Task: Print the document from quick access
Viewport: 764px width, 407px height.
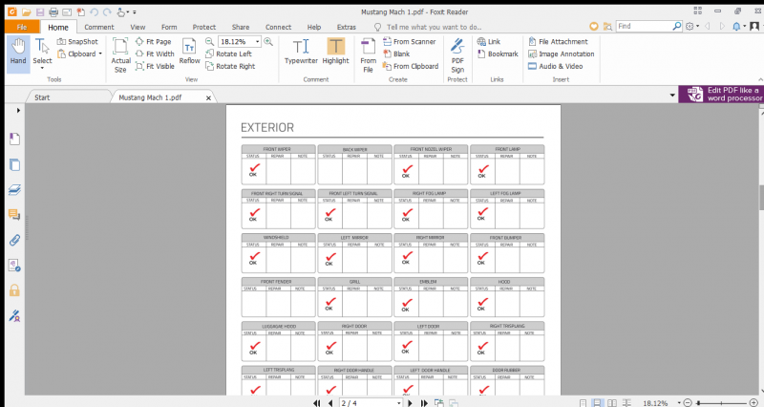Action: (53, 11)
